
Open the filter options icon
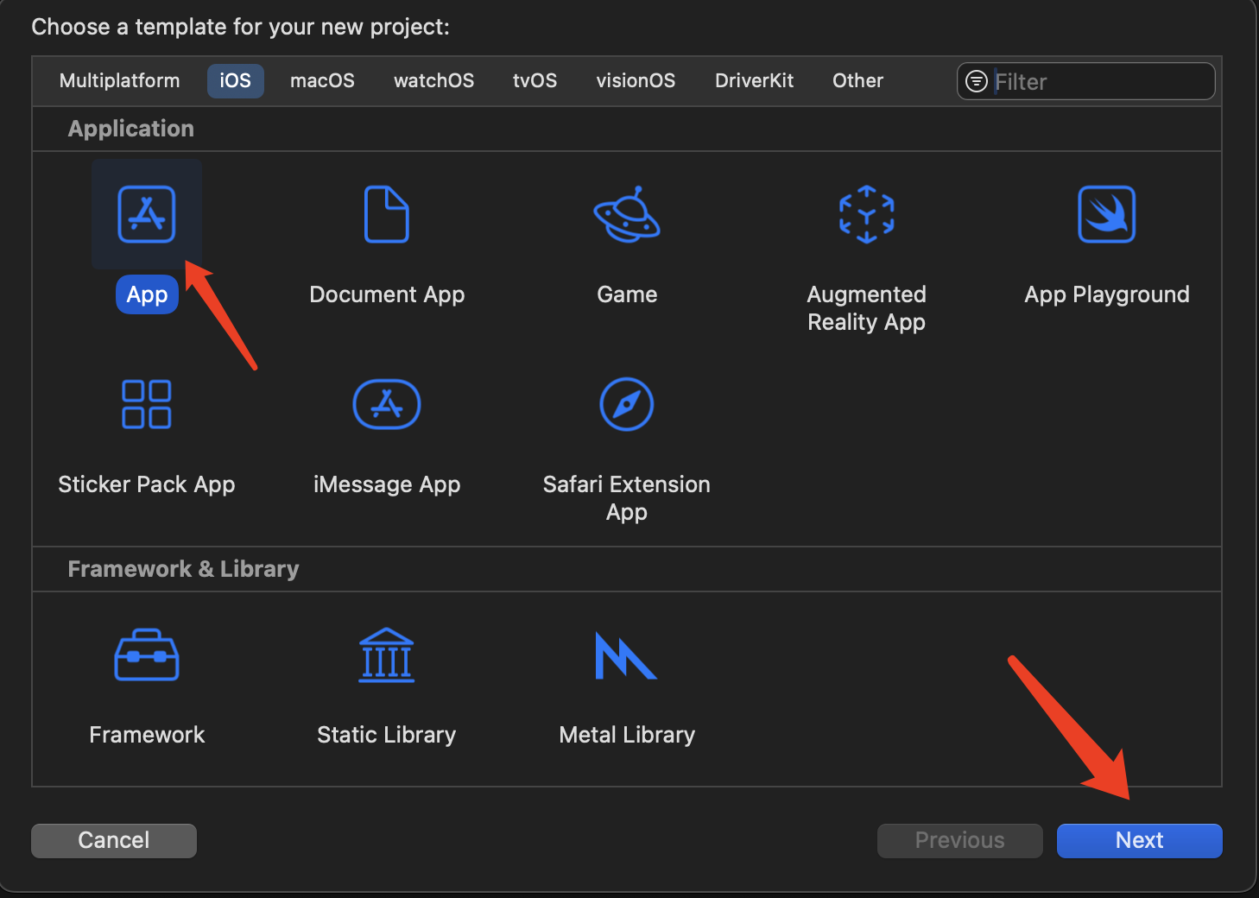(977, 81)
